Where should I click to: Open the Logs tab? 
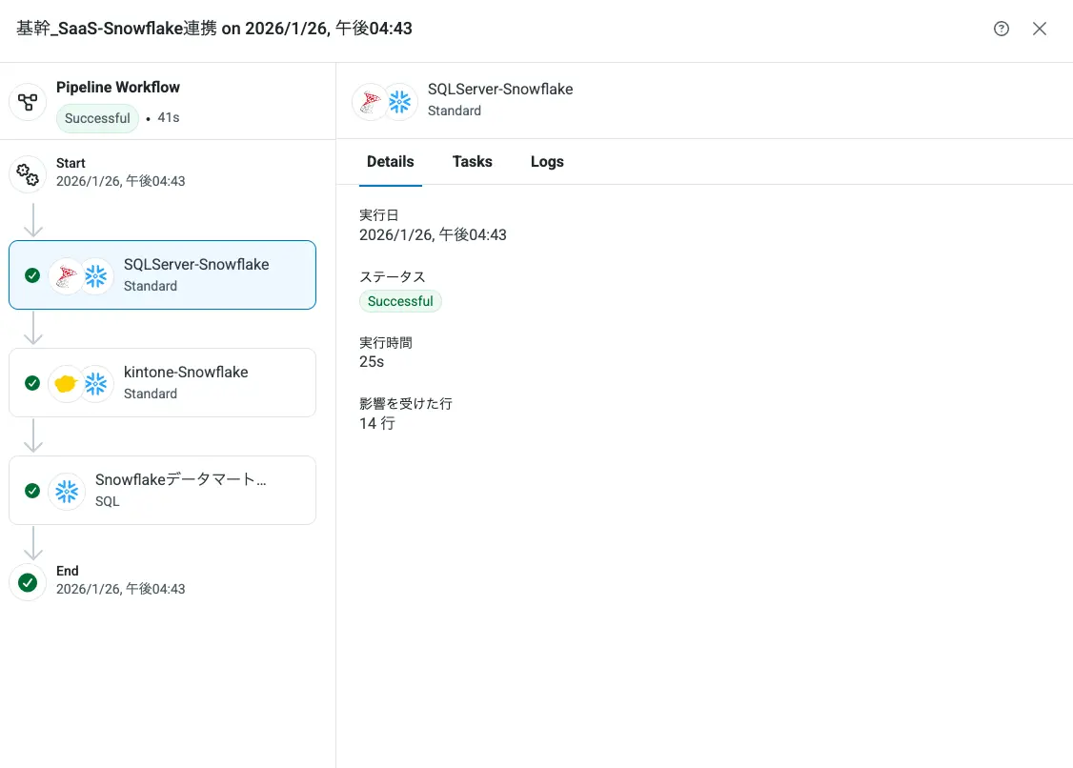[x=547, y=162]
